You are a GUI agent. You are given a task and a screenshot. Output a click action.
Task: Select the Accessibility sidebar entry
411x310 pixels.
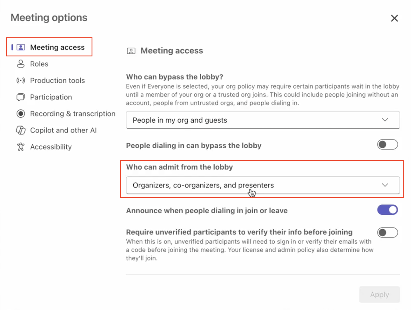tap(51, 147)
